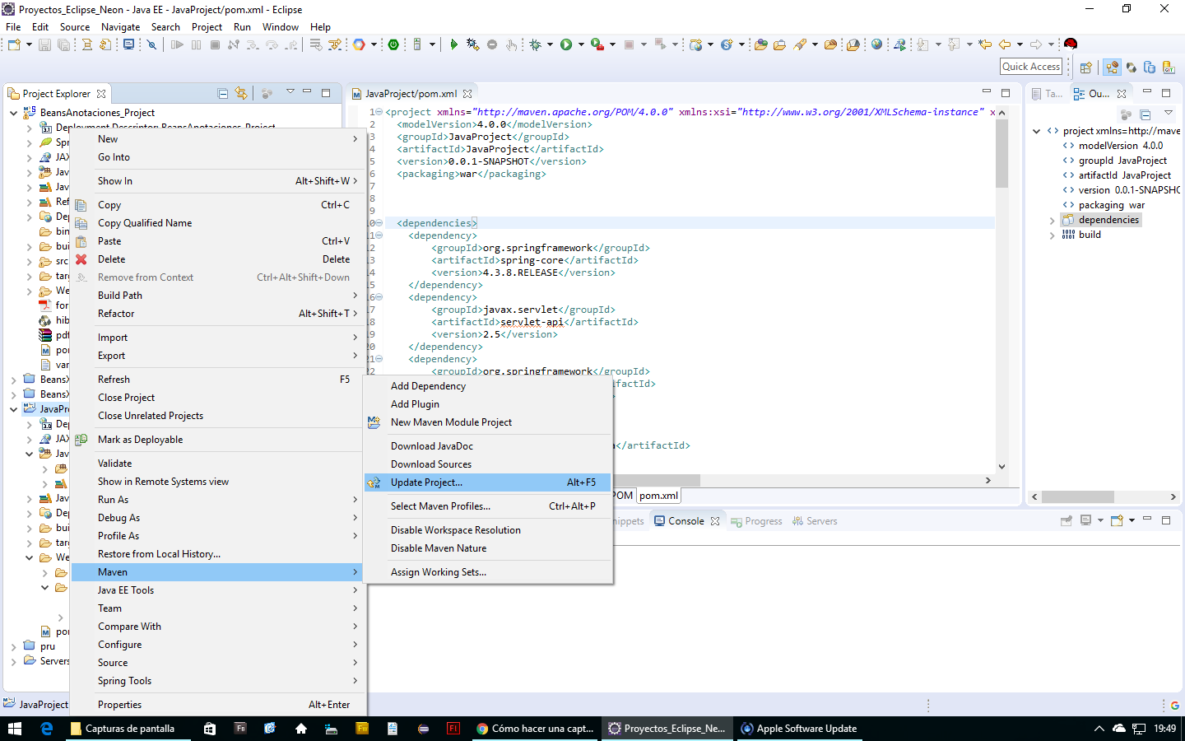Choose Update Project... from Maven submenu

click(487, 482)
